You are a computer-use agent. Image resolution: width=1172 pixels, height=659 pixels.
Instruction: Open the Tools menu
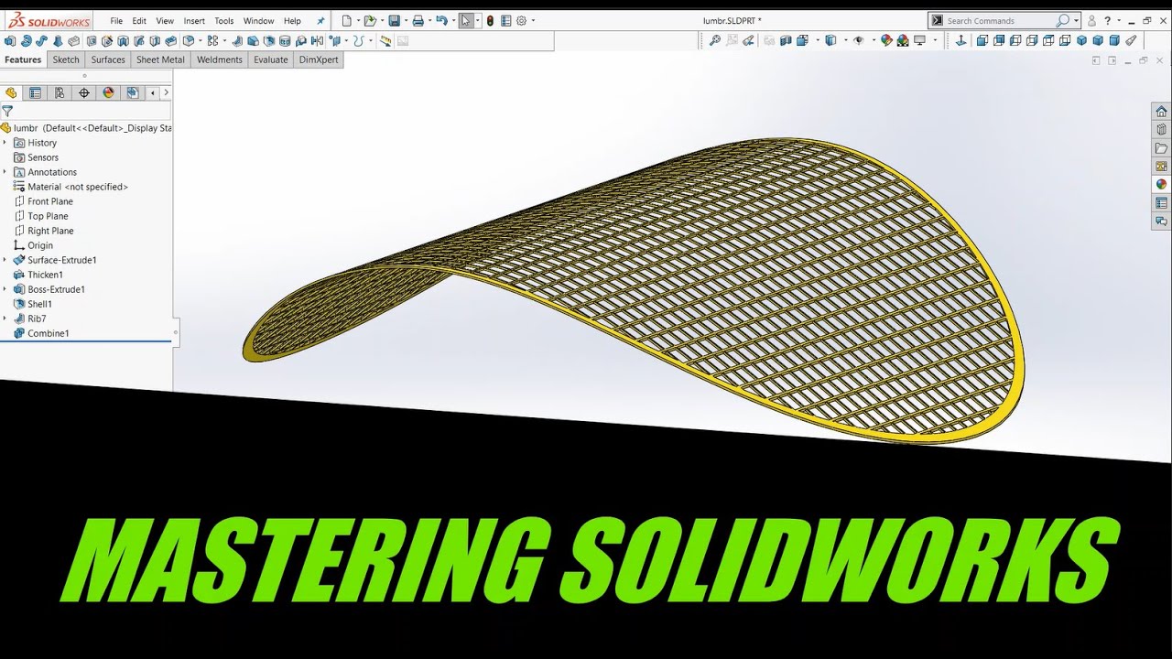click(x=224, y=20)
